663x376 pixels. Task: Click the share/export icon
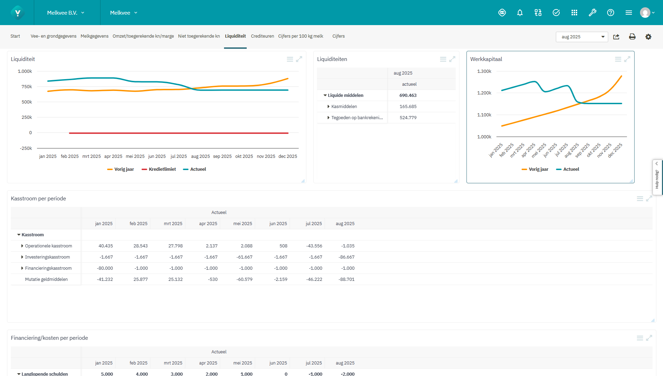click(x=616, y=37)
